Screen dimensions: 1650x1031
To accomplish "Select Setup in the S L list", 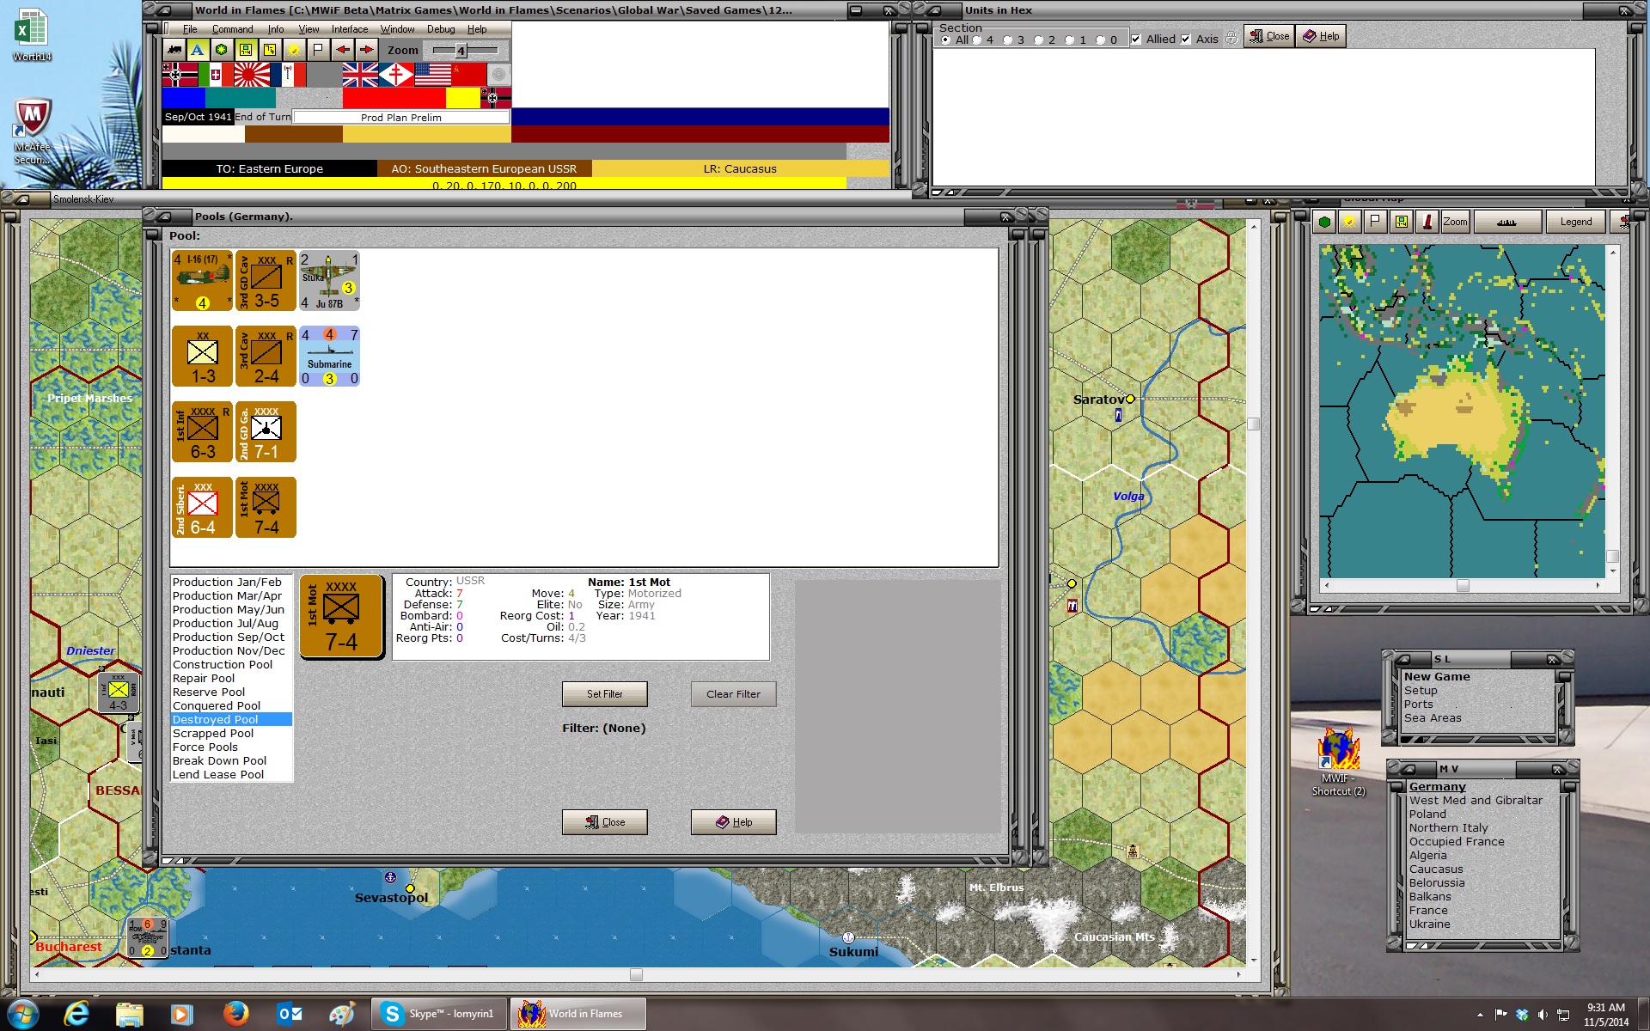I will [x=1421, y=690].
